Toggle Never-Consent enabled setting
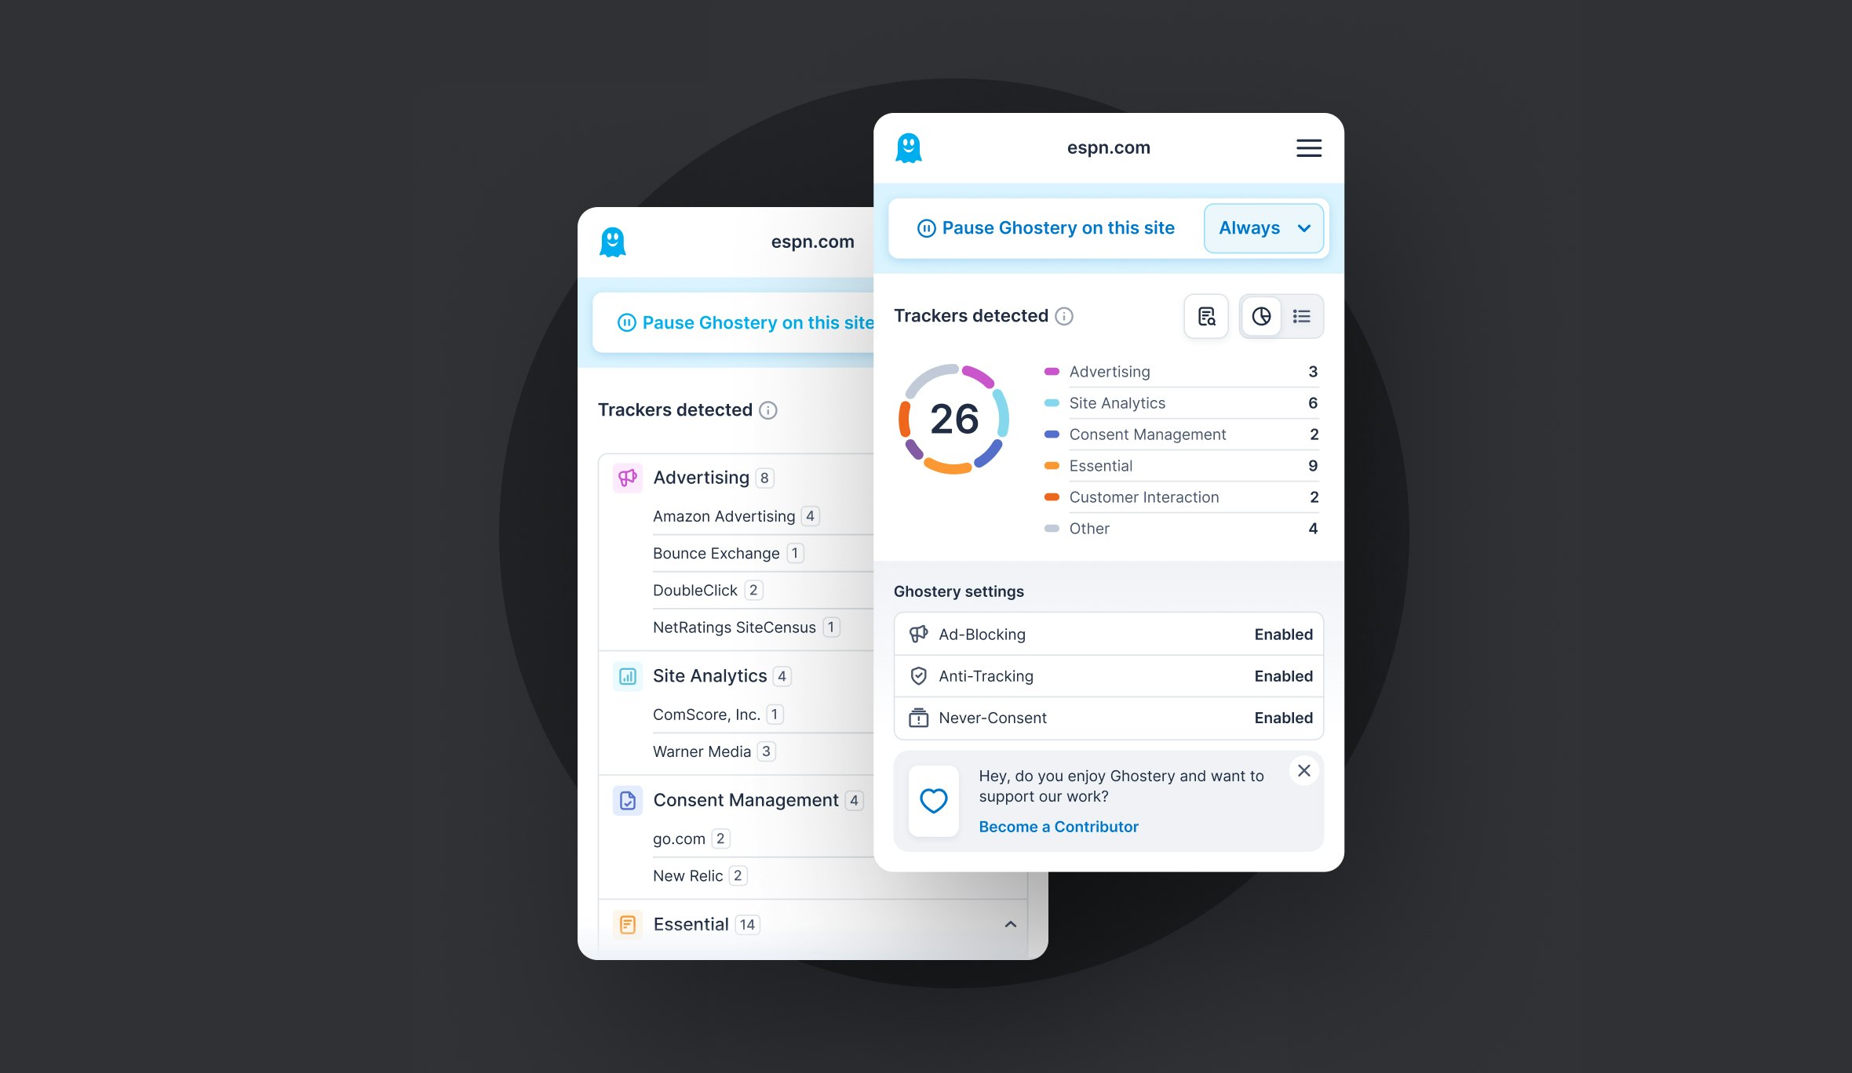The image size is (1852, 1073). pos(1282,717)
